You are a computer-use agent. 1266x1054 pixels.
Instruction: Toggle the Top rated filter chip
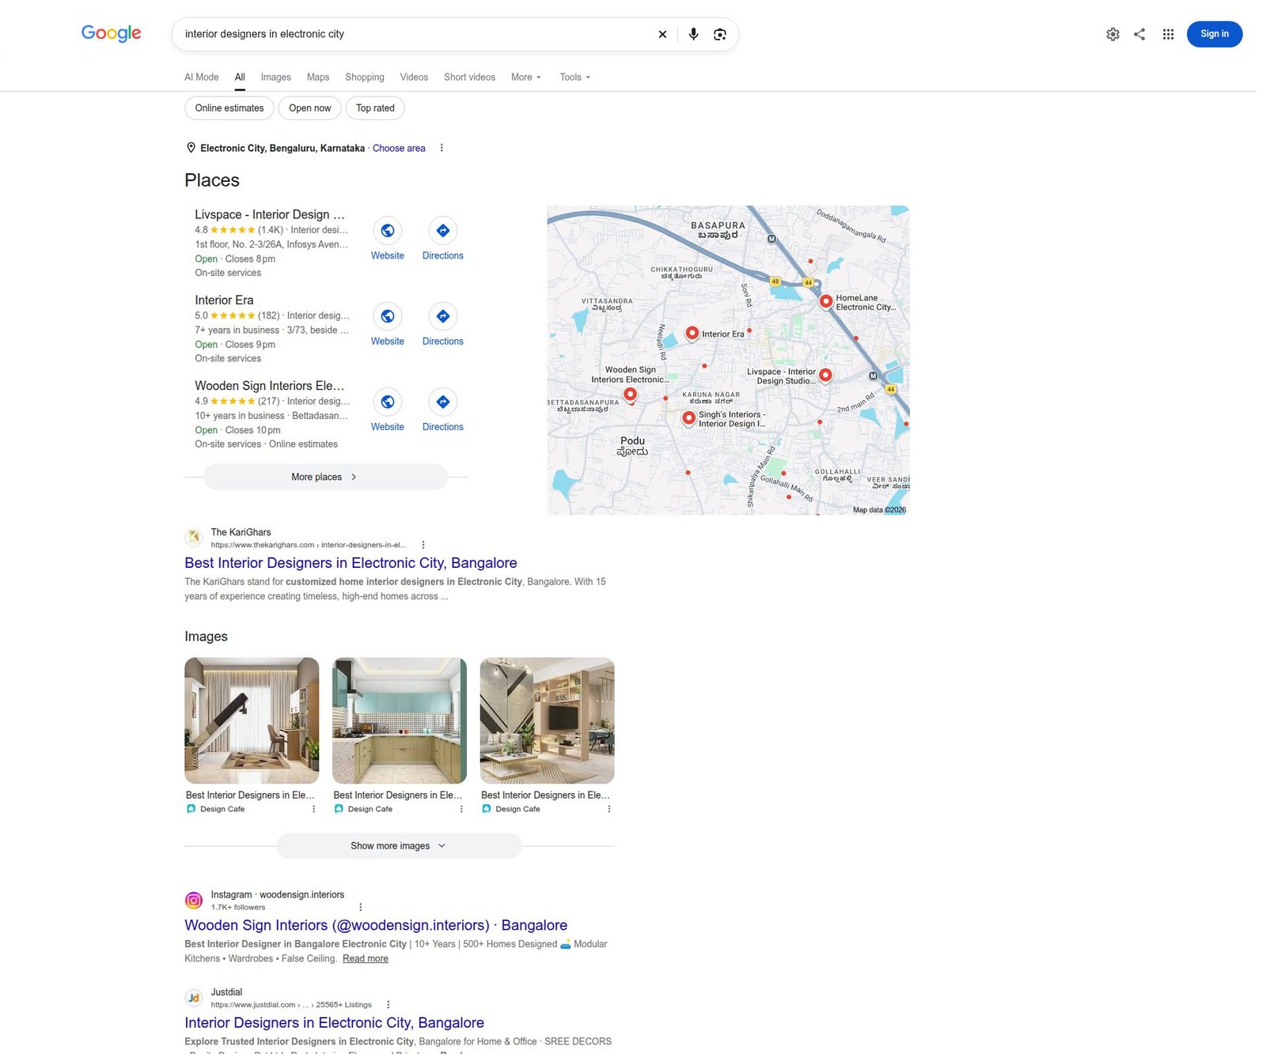coord(375,108)
